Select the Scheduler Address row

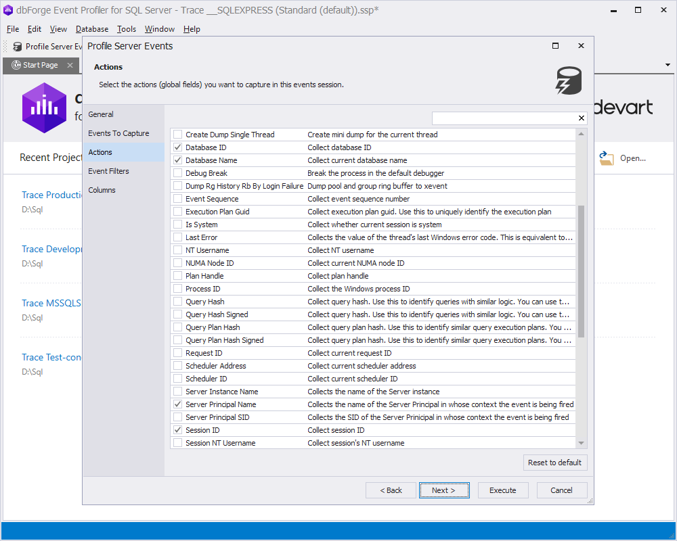373,366
